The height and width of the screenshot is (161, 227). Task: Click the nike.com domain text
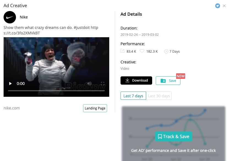[x=12, y=108]
